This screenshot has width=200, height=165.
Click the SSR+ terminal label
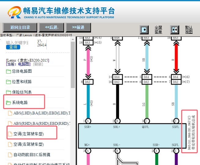[x=88, y=127]
